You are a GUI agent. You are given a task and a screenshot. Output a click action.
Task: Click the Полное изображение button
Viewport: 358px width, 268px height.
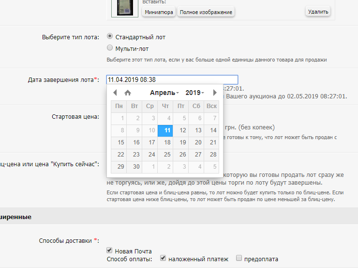(x=206, y=12)
